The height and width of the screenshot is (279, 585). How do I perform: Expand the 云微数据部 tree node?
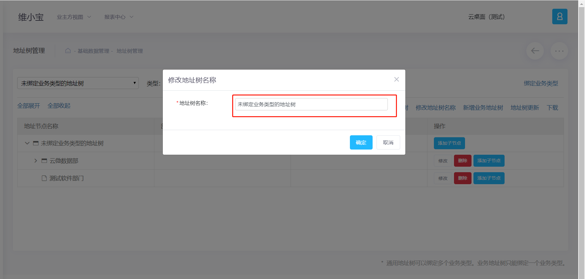pyautogui.click(x=36, y=161)
